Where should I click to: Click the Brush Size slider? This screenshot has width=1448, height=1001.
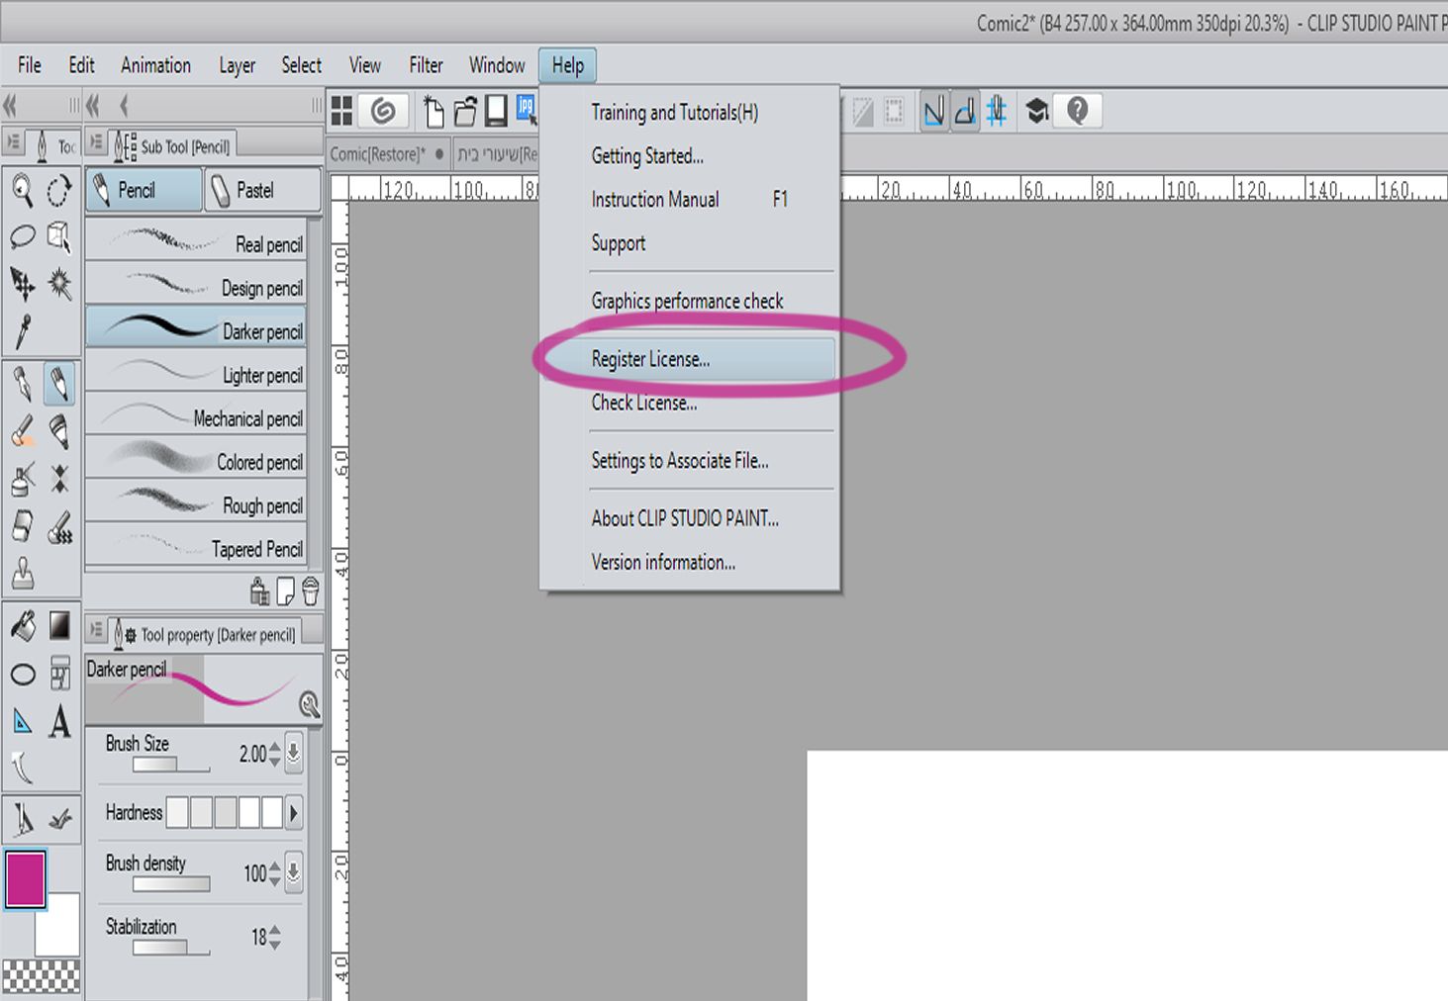point(171,765)
